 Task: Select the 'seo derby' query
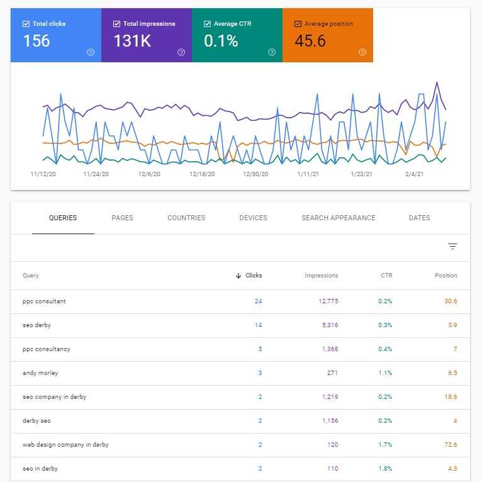coord(36,325)
